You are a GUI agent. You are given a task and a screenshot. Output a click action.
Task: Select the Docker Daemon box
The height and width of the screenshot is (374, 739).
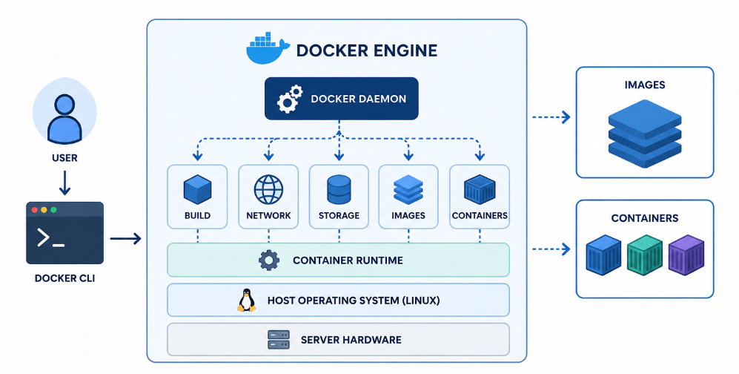(342, 99)
